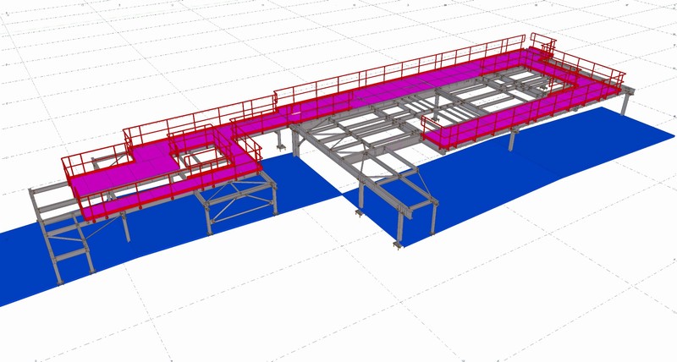Select the gray cross-braced frame under left platform
677x362 pixels.
241,206
